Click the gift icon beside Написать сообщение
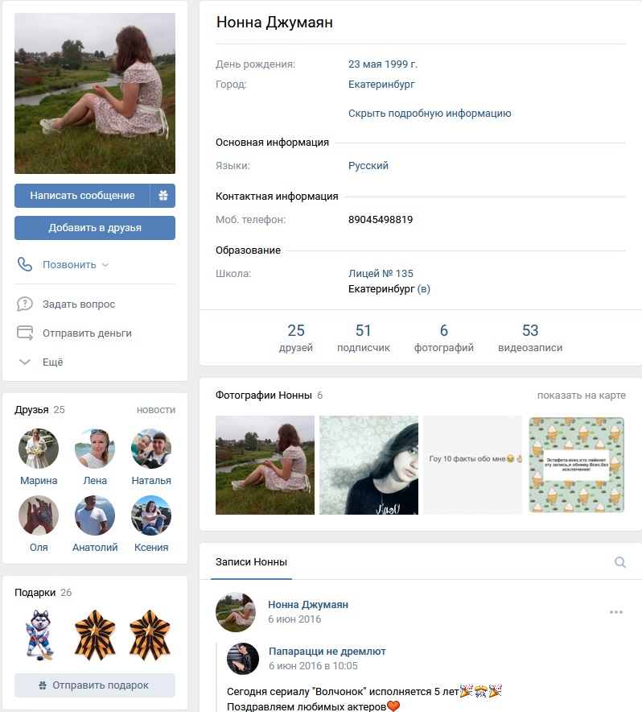Viewport: 642px width, 712px height. click(x=163, y=196)
